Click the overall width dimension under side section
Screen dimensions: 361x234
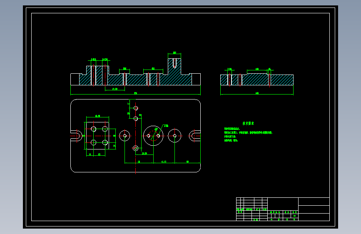257,94
